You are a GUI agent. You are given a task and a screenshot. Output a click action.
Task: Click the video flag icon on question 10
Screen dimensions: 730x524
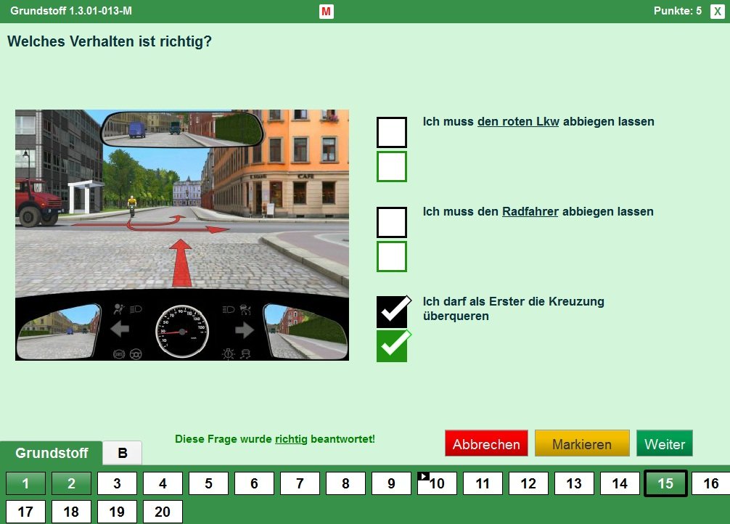click(x=424, y=476)
